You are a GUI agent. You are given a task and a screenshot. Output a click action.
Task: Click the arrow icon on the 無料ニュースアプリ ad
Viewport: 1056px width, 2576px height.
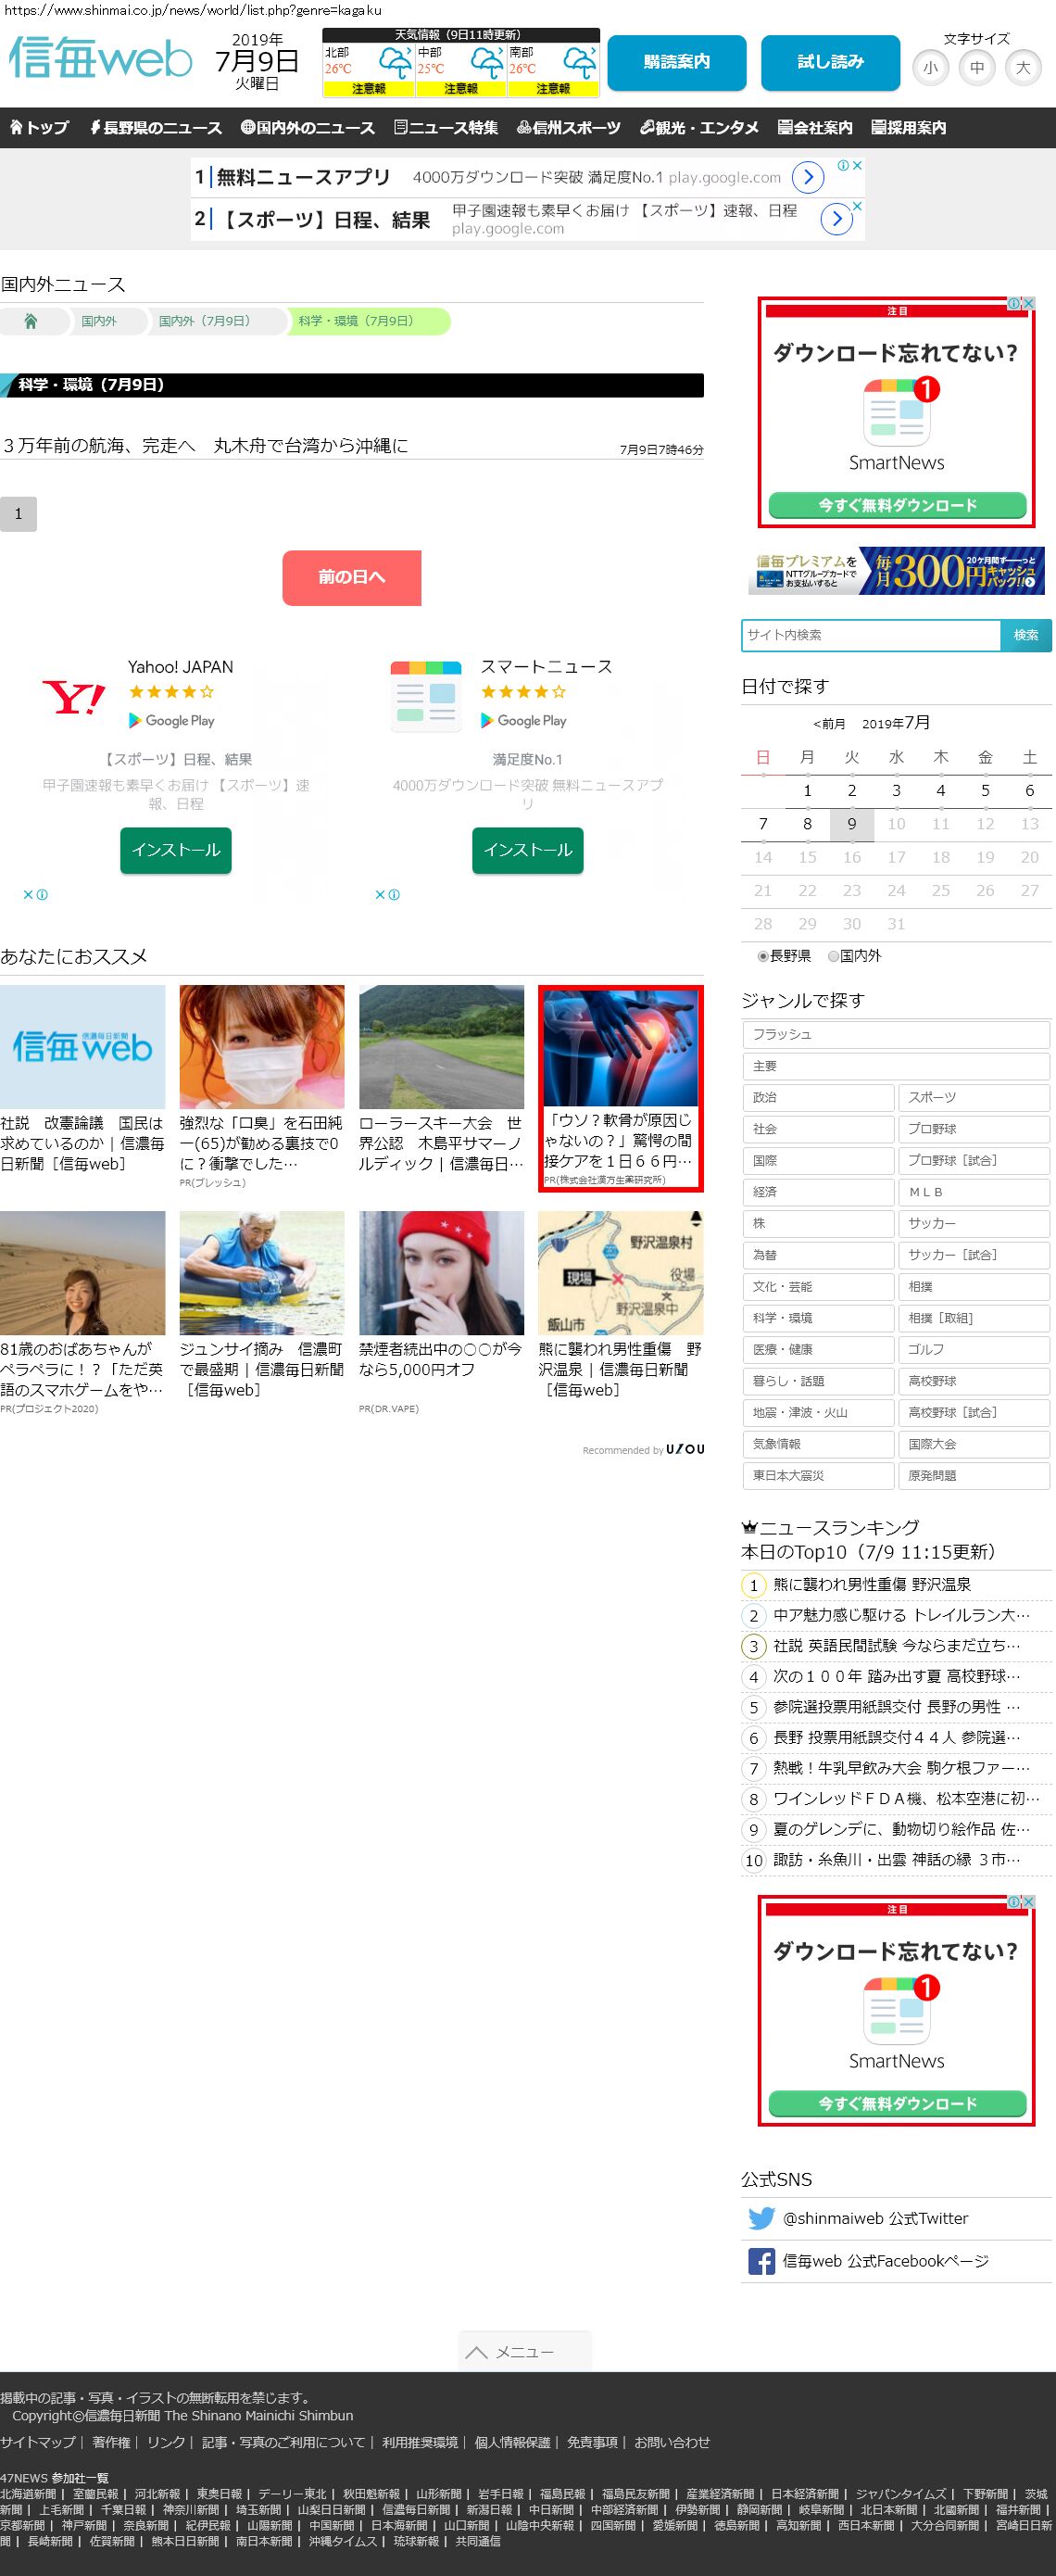pyautogui.click(x=807, y=178)
